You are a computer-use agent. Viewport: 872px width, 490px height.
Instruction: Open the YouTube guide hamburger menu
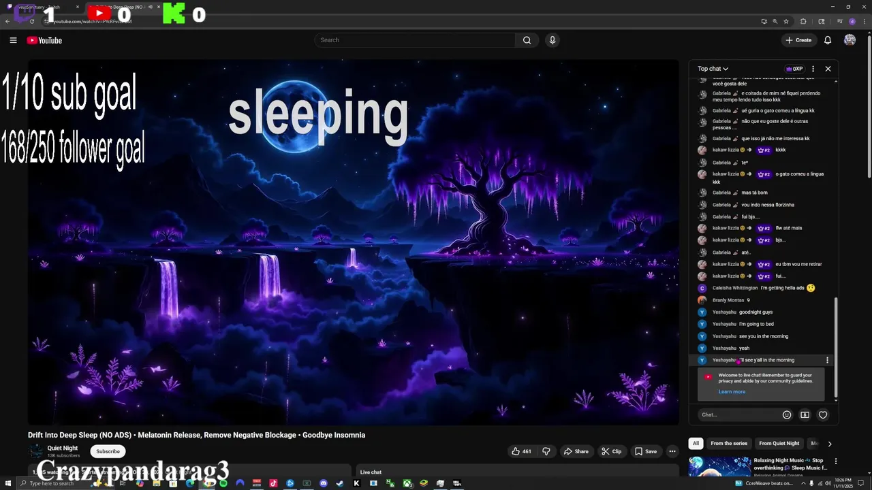pyautogui.click(x=13, y=40)
